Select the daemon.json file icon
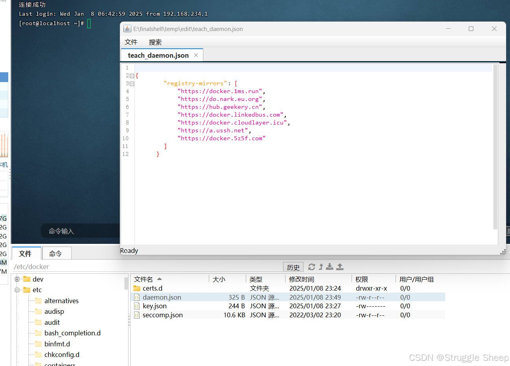Viewport: 510px width, 366px height. tap(137, 297)
